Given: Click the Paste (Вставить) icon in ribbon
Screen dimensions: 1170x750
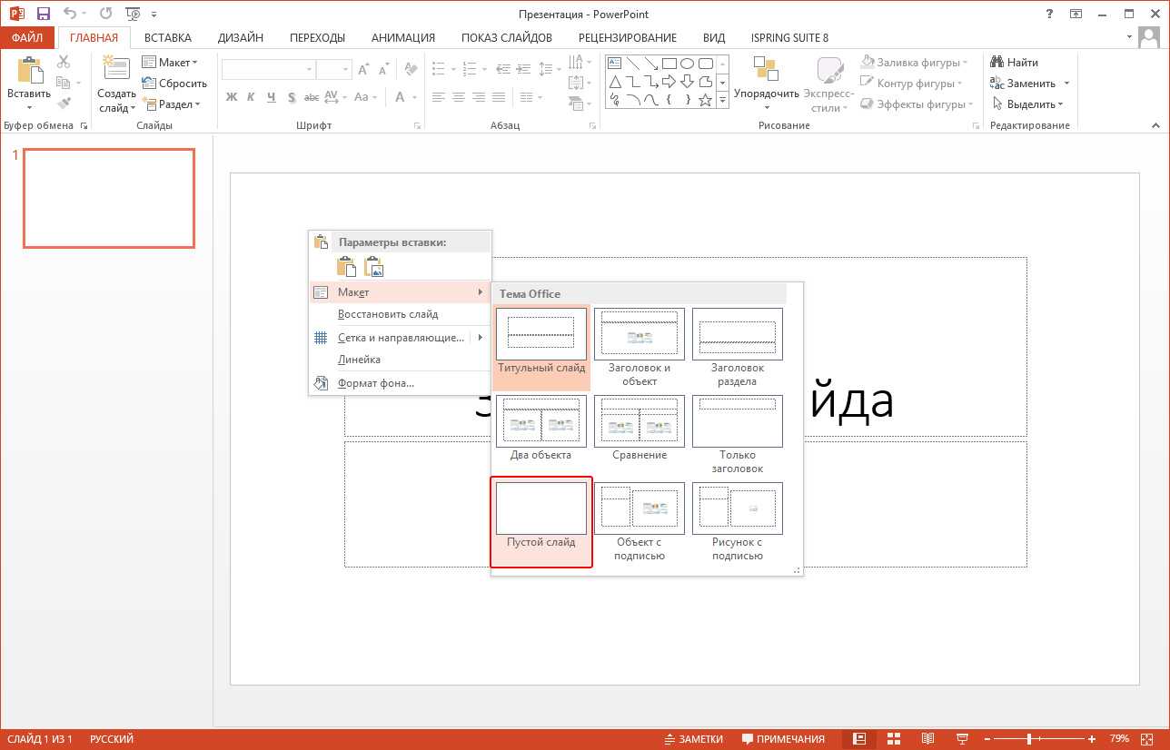Looking at the screenshot, I should 29,73.
